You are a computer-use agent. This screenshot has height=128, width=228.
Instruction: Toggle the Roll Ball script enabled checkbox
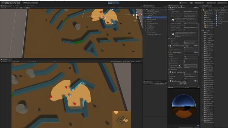[x=172, y=72]
